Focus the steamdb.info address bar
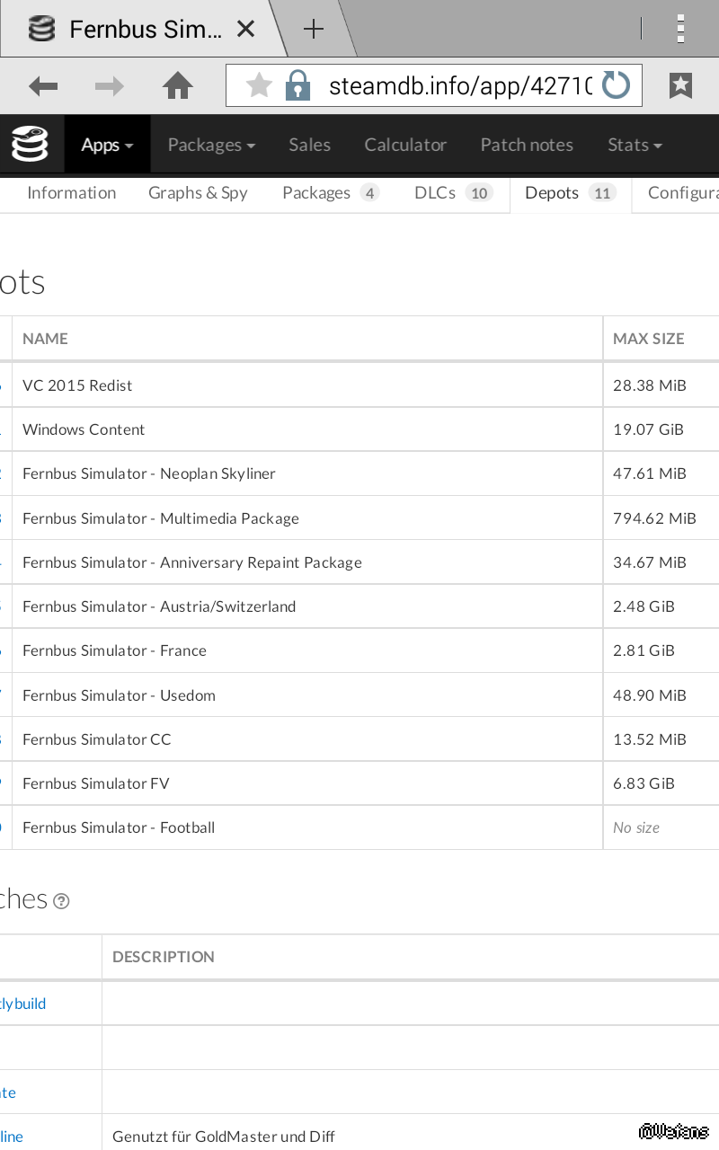Screen dimensions: 719x1150 point(458,86)
